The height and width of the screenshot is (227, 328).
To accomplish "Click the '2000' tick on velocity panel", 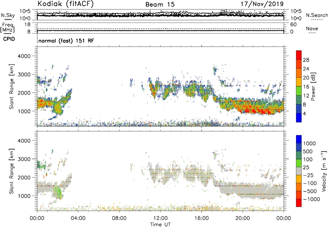I will [24, 177].
